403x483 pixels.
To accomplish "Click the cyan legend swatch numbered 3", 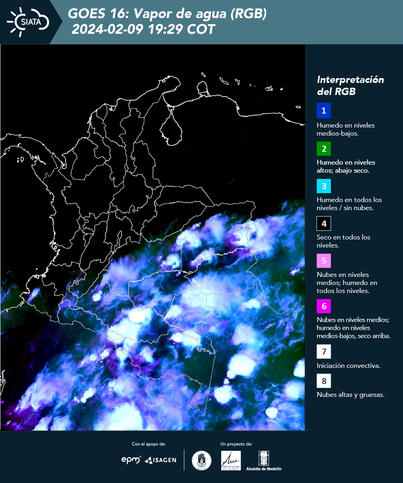I will pyautogui.click(x=324, y=186).
